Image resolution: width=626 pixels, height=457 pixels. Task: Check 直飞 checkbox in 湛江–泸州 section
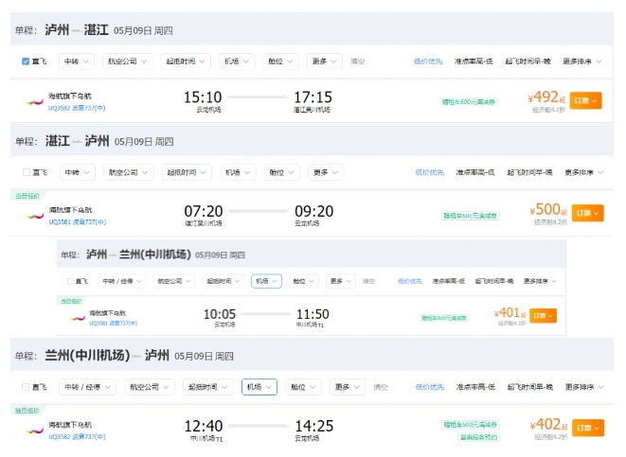click(x=26, y=173)
